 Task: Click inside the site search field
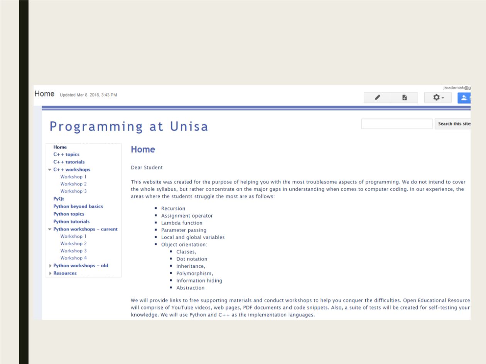click(397, 124)
